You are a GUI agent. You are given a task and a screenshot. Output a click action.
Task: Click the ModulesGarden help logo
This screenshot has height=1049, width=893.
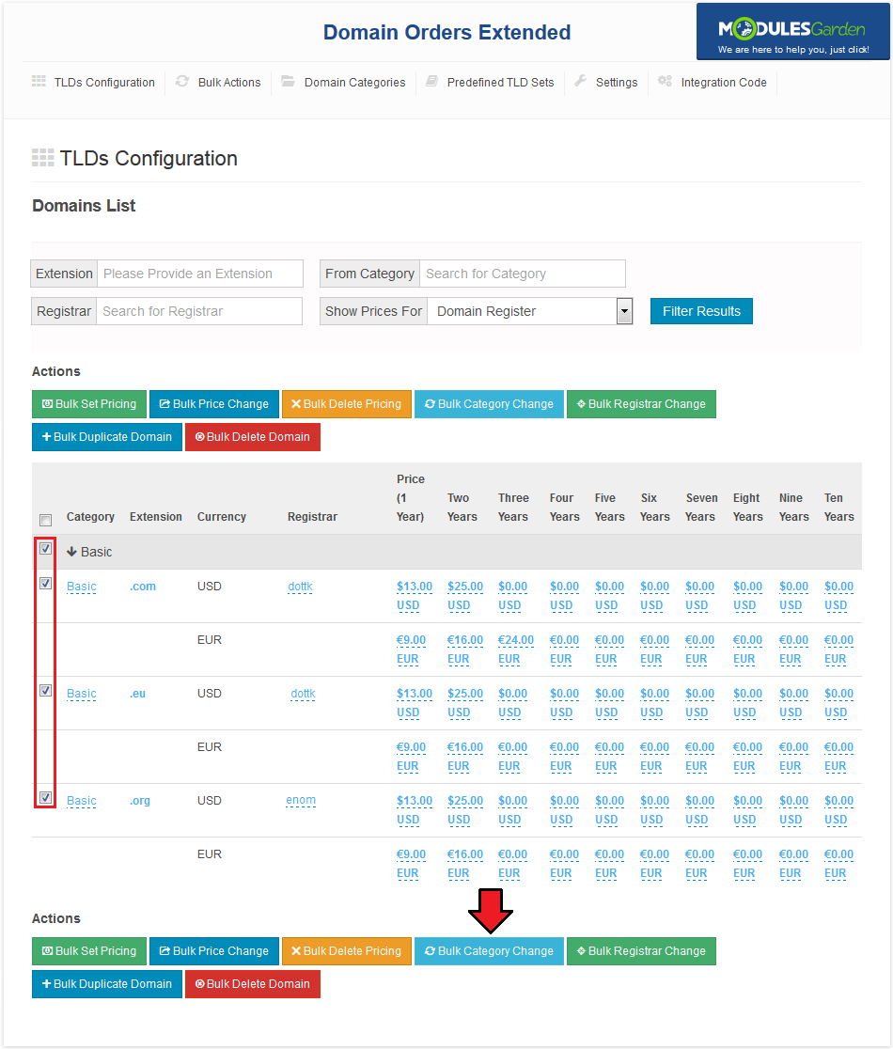tap(792, 32)
